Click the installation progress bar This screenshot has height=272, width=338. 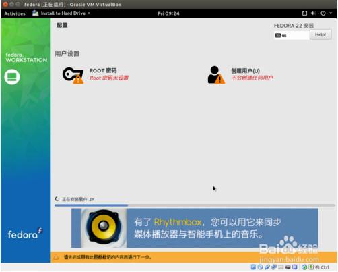tap(195, 205)
